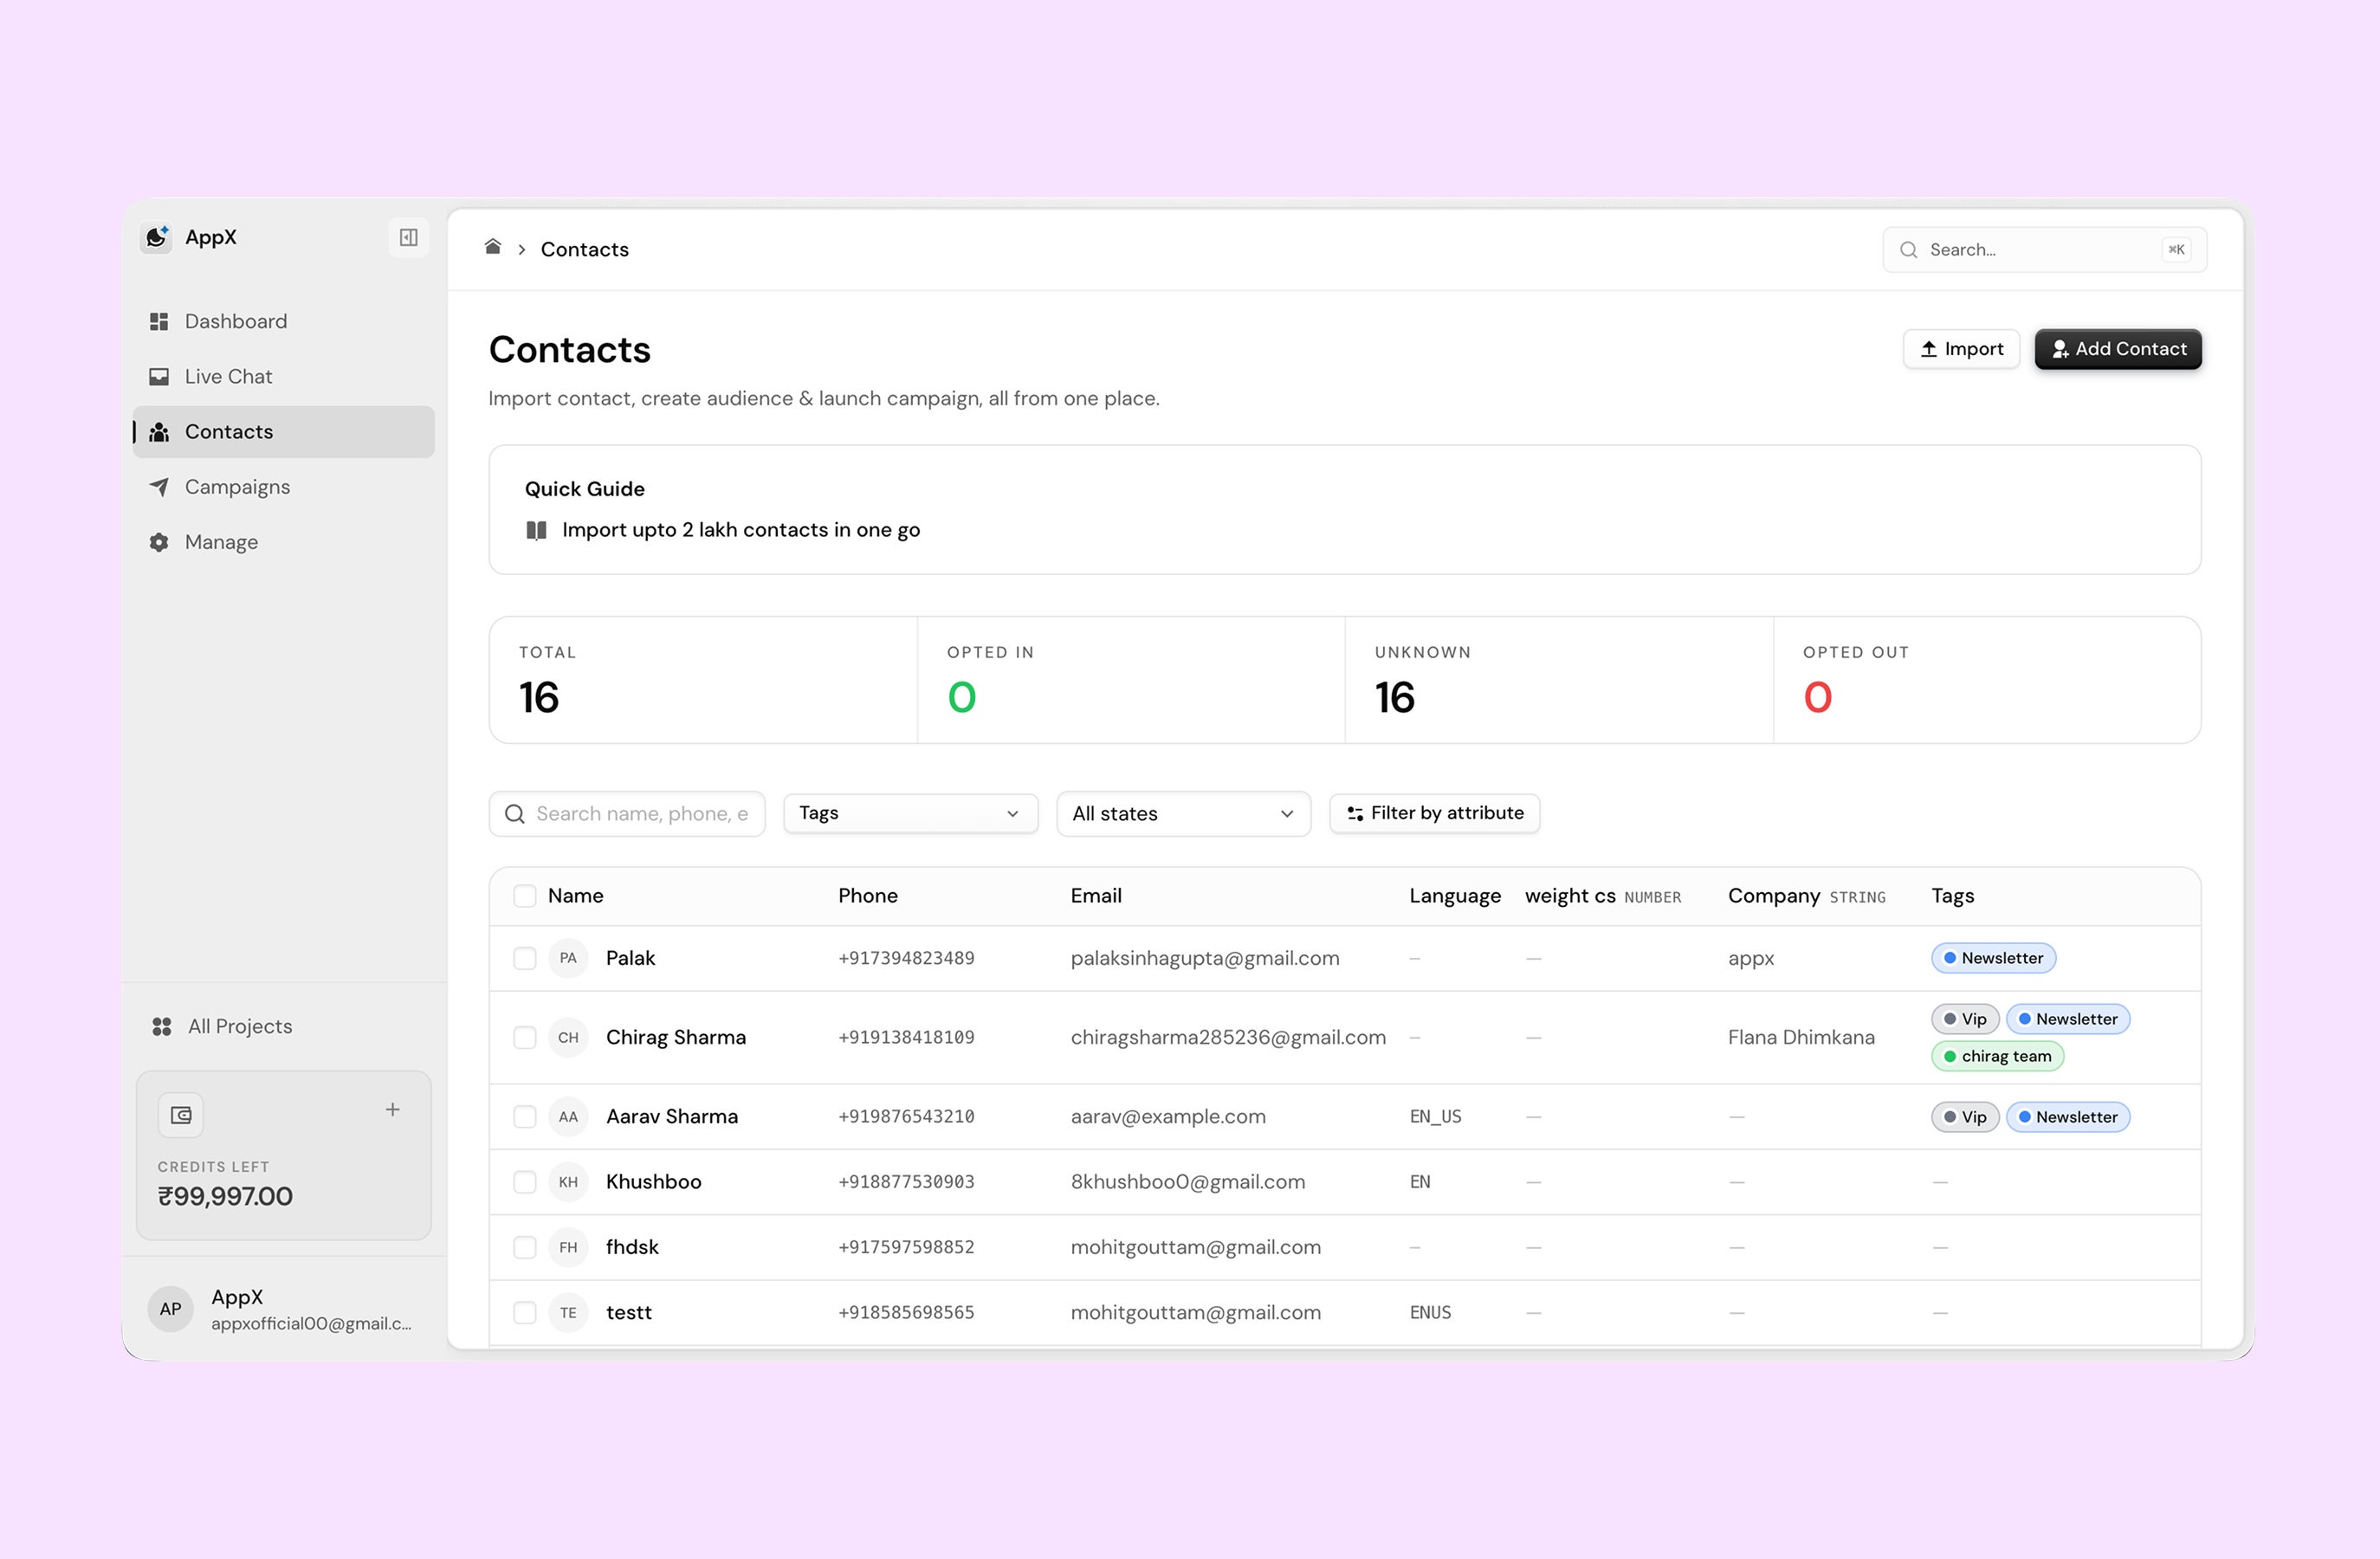This screenshot has width=2380, height=1559.
Task: Open 'Import upto 2 lakh contacts' guide
Action: pyautogui.click(x=740, y=530)
